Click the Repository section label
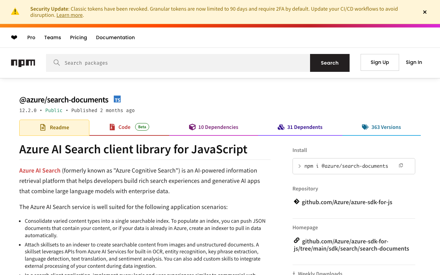440x275 pixels. pyautogui.click(x=305, y=189)
